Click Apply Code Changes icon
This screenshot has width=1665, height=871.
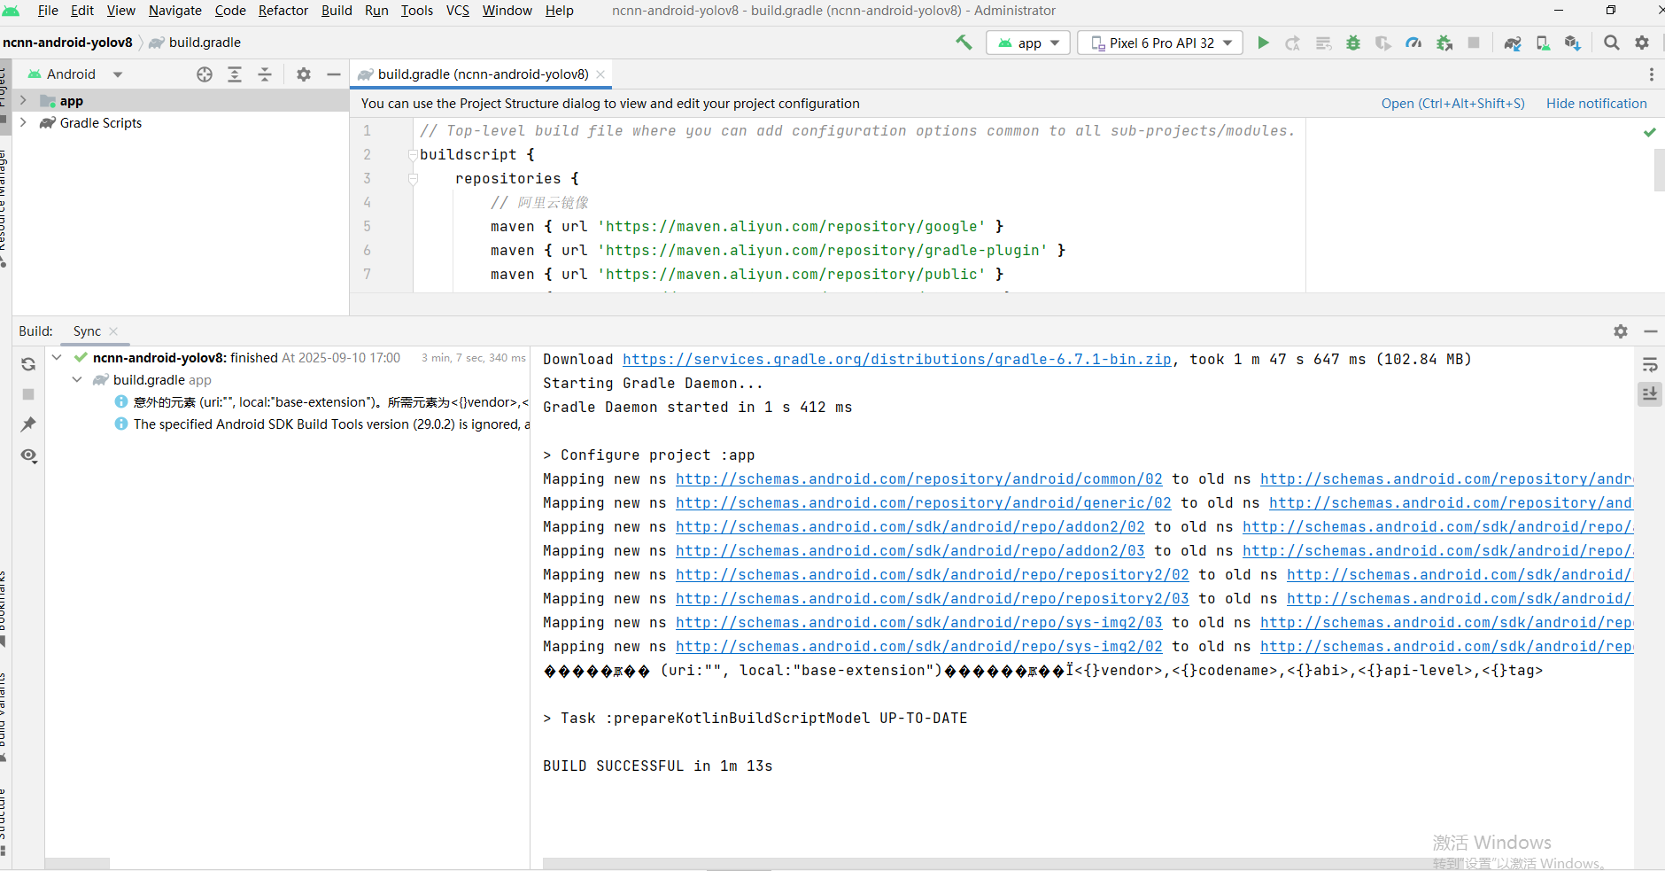1323,43
